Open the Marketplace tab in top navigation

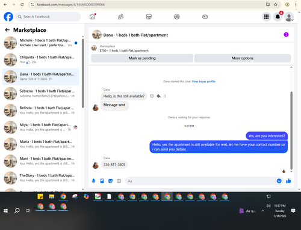[149, 17]
